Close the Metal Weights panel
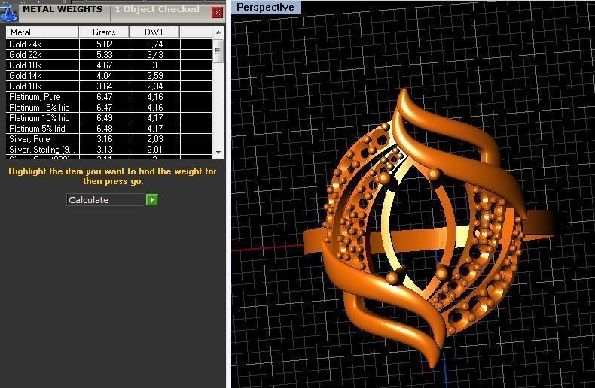The height and width of the screenshot is (388, 595). [x=217, y=13]
